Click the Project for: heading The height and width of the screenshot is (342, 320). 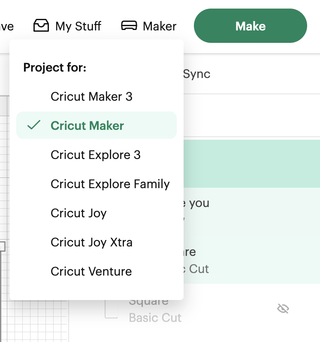(x=55, y=67)
